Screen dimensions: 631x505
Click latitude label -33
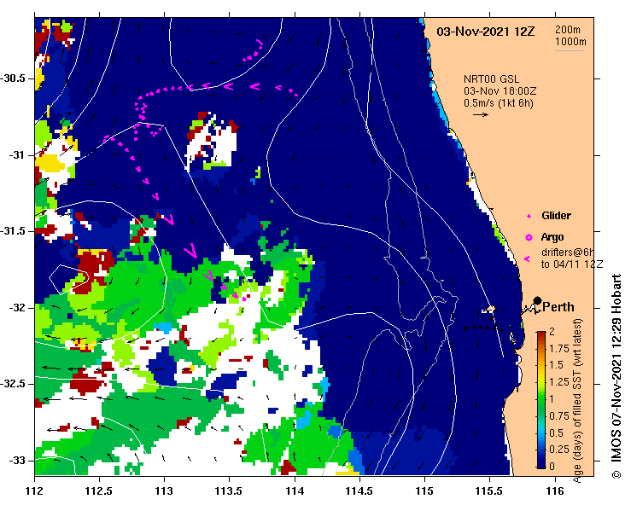pos(16,461)
